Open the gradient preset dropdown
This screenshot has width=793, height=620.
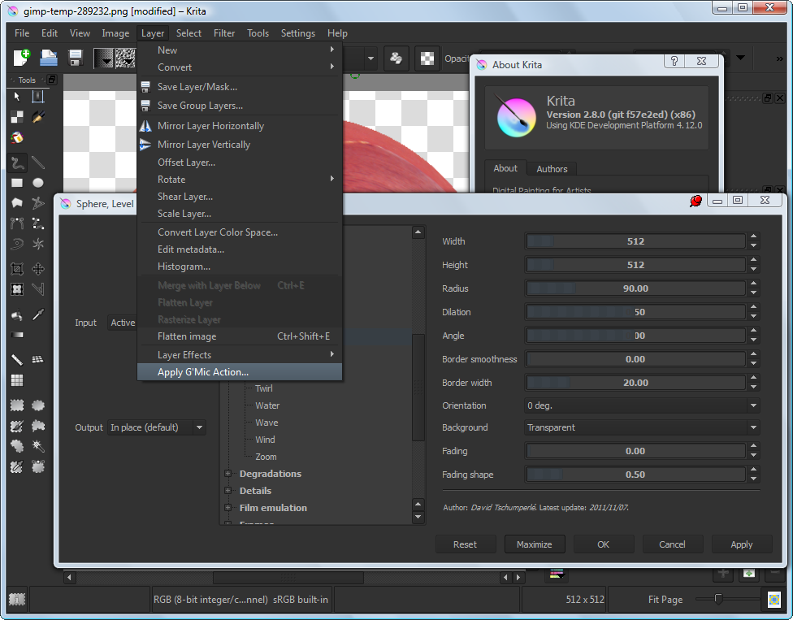(x=103, y=59)
